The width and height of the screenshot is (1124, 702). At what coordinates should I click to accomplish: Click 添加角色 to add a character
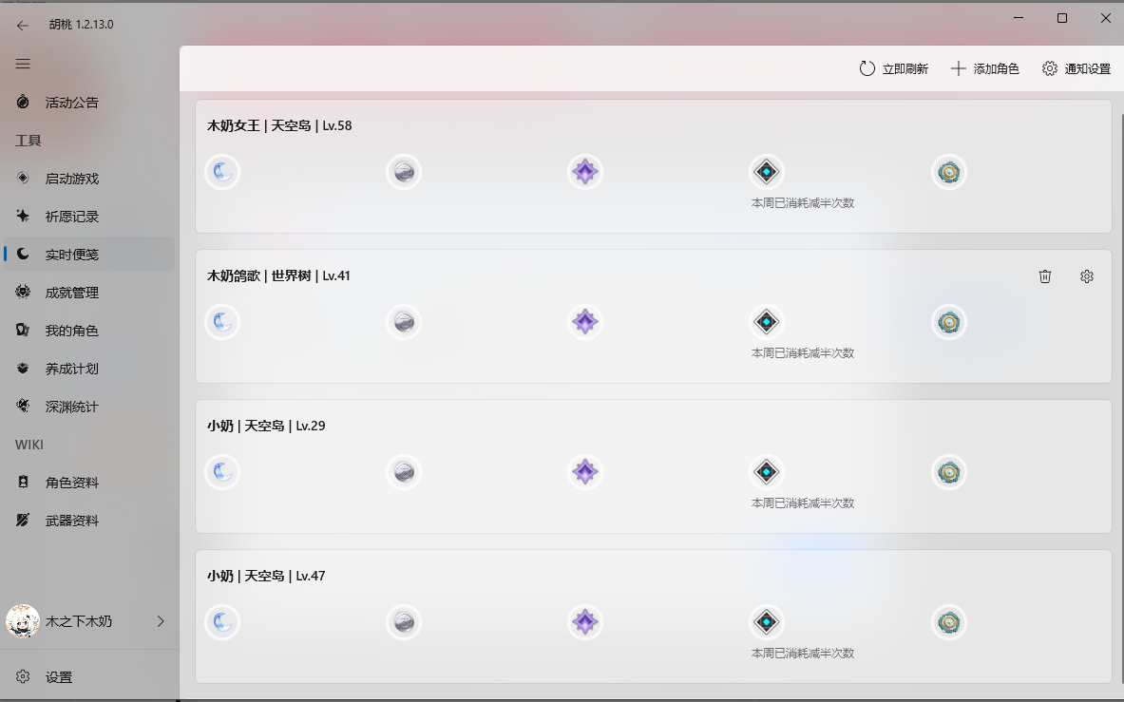(x=985, y=68)
